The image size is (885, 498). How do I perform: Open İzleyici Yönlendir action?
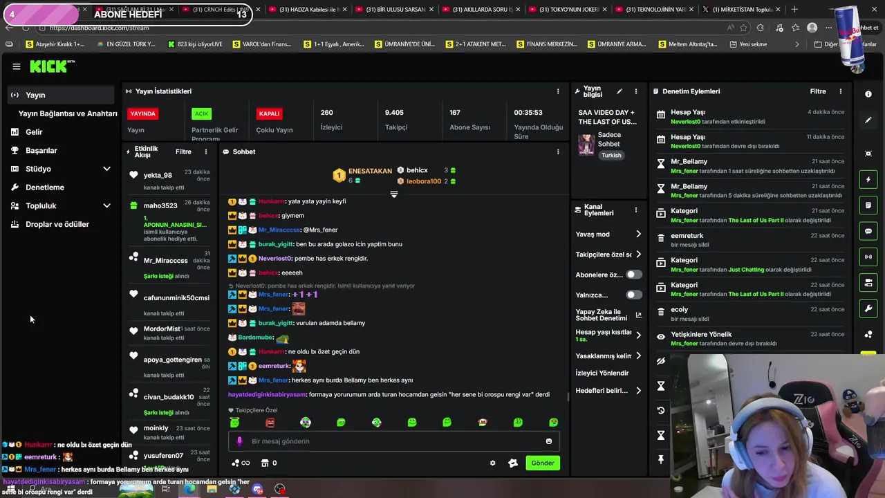[x=602, y=373]
